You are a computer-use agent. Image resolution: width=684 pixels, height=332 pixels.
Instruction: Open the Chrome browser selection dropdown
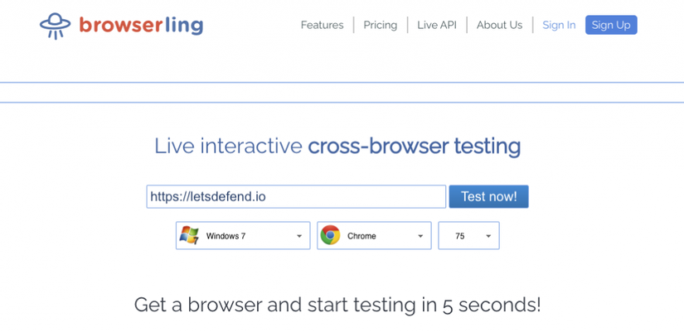coord(374,236)
